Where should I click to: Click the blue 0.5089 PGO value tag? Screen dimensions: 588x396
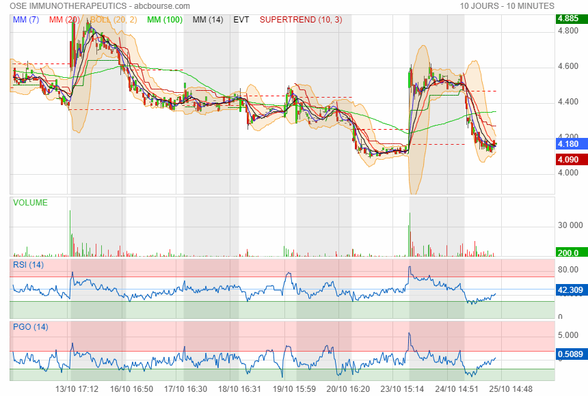pos(572,354)
